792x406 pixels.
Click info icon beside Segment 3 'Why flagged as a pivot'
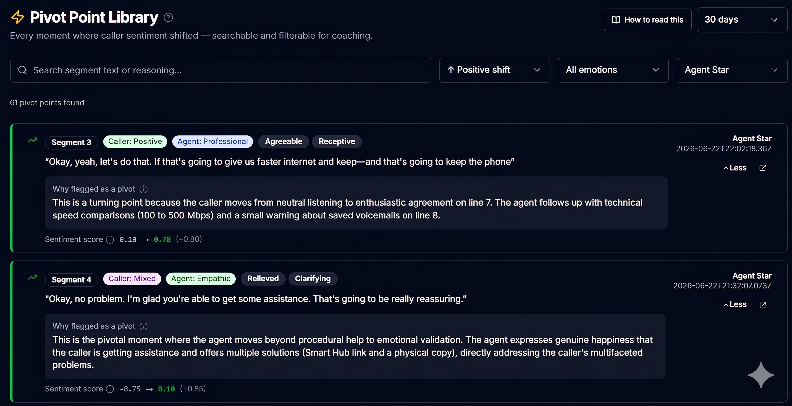point(143,189)
